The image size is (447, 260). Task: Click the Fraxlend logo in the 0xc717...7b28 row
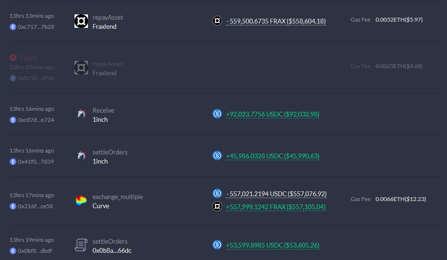(81, 21)
